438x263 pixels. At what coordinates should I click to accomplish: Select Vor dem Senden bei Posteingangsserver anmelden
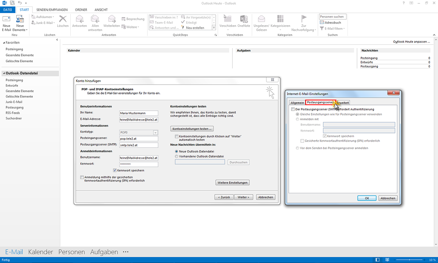pos(297,148)
